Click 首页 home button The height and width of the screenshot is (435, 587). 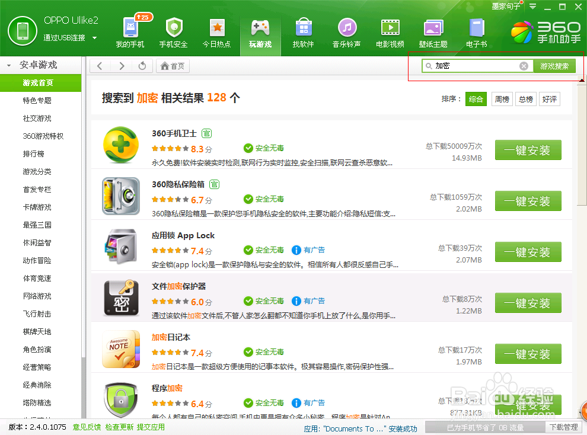(173, 66)
